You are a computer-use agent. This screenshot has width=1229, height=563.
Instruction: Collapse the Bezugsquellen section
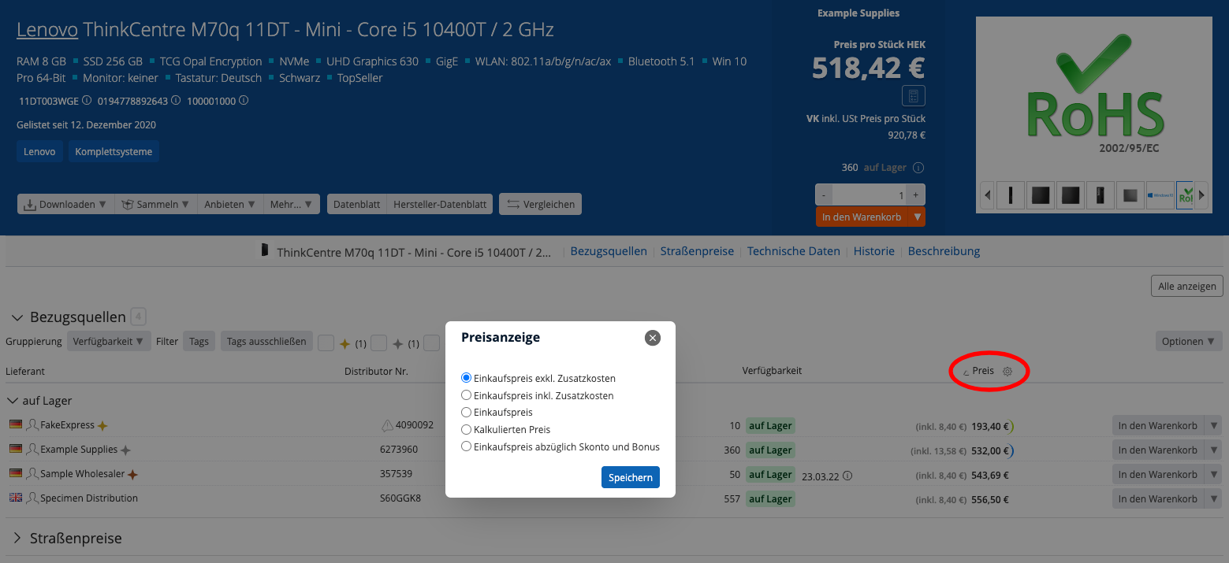pos(17,317)
